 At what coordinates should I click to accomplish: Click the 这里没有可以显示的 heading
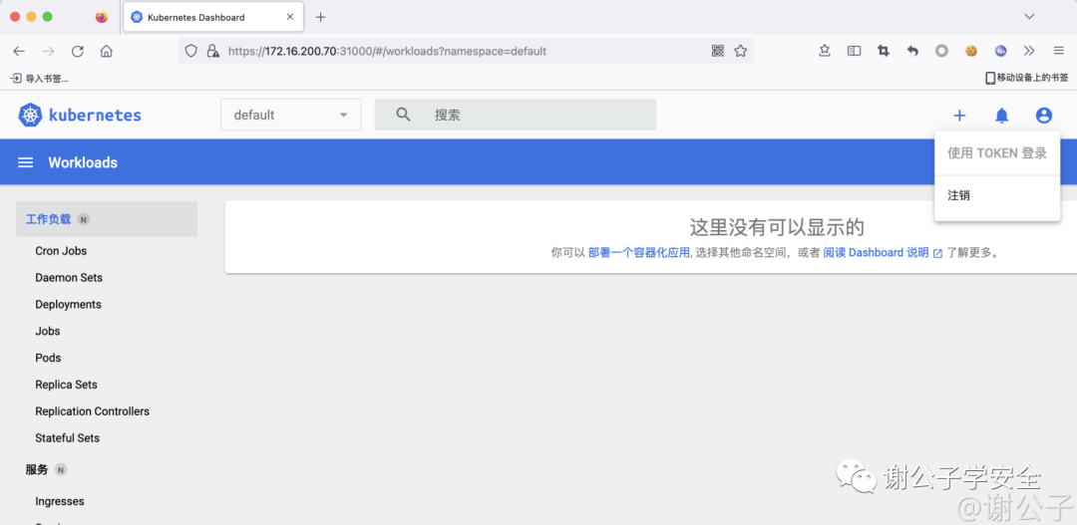point(776,227)
